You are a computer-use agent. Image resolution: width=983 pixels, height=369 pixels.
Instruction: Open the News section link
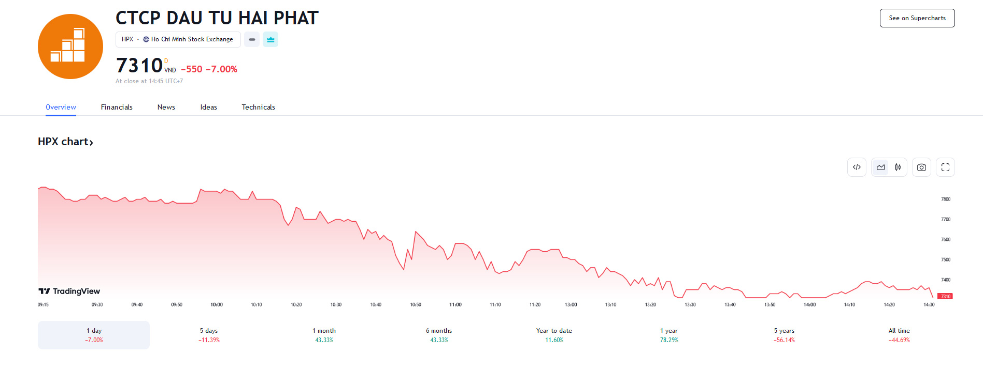pyautogui.click(x=166, y=107)
